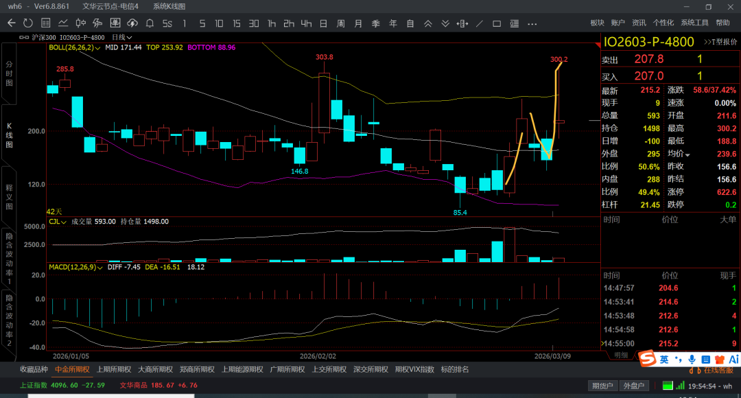741x398 pixels.
Task: Switch chart to the 5s period
Action: [167, 23]
